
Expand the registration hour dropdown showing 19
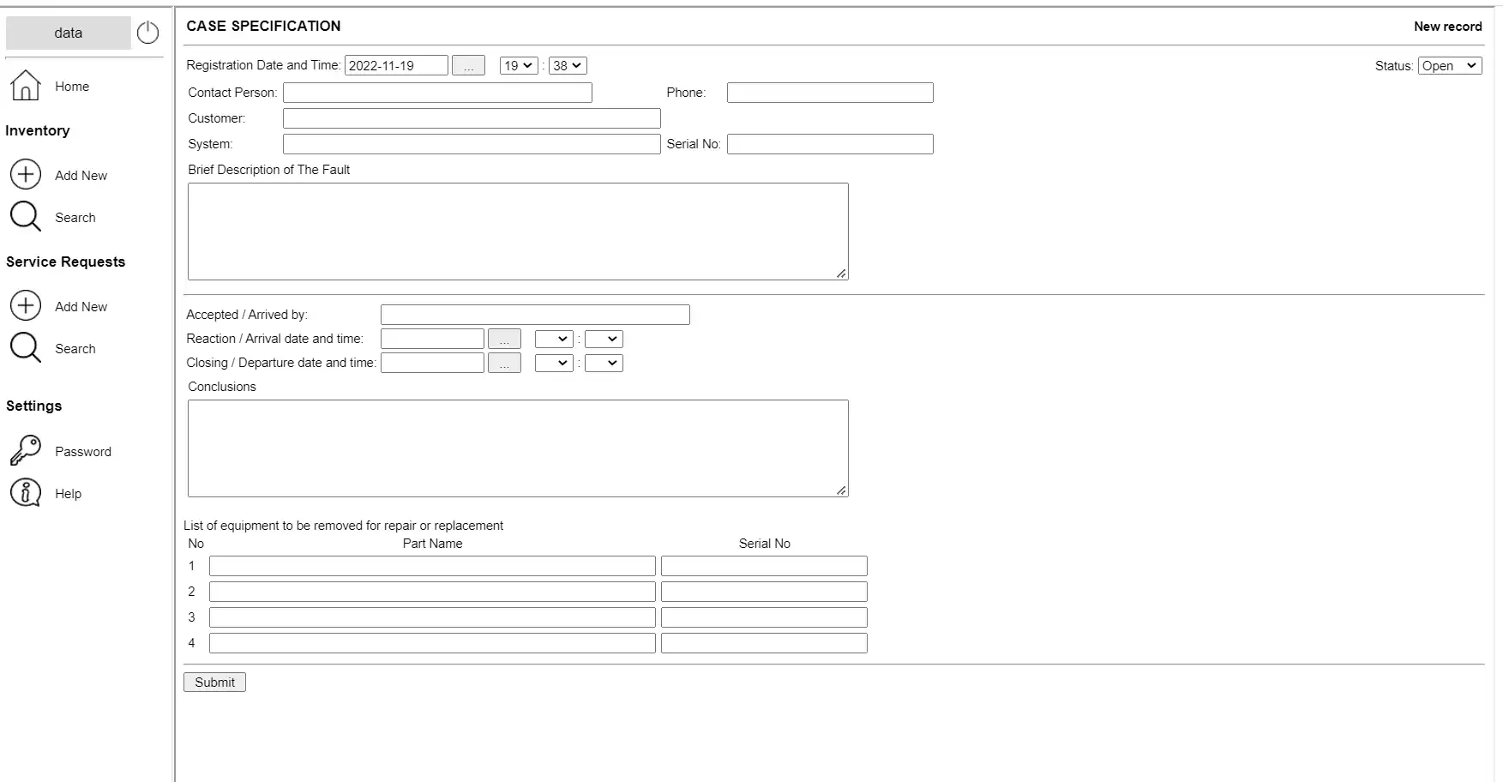click(519, 65)
